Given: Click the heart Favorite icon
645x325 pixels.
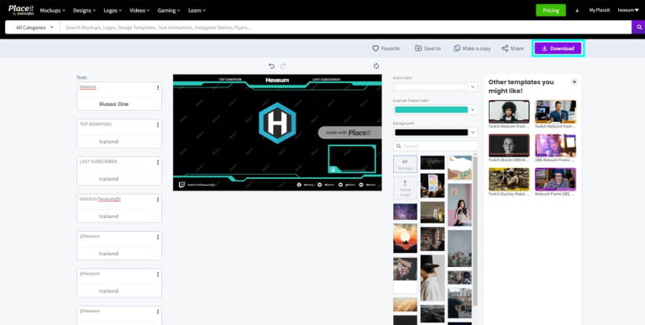Looking at the screenshot, I should tap(375, 48).
